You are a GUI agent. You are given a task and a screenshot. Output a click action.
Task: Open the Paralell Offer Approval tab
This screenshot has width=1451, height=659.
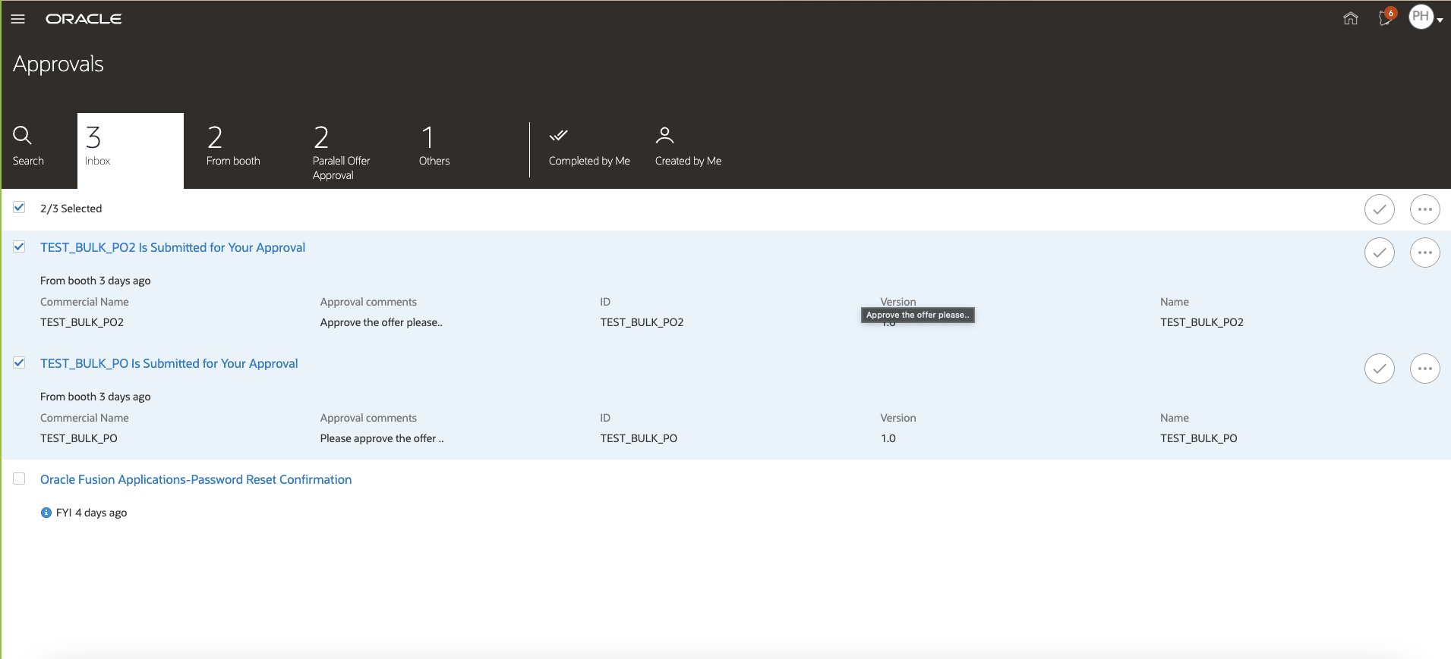point(342,152)
